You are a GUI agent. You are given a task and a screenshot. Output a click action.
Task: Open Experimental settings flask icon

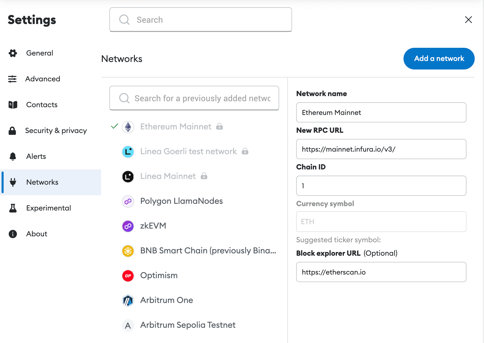(x=13, y=208)
